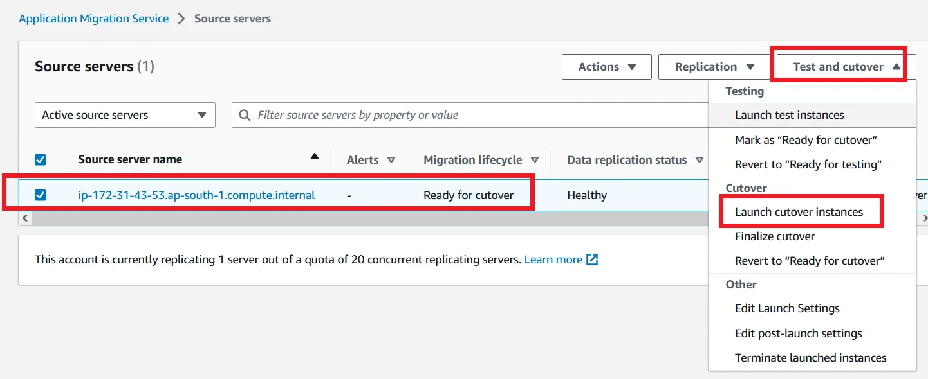
Task: Open the Replication dropdown button
Action: 714,67
